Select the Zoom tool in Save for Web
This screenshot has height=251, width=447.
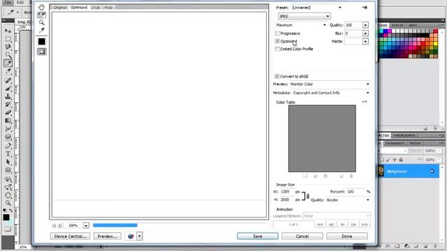pyautogui.click(x=42, y=22)
